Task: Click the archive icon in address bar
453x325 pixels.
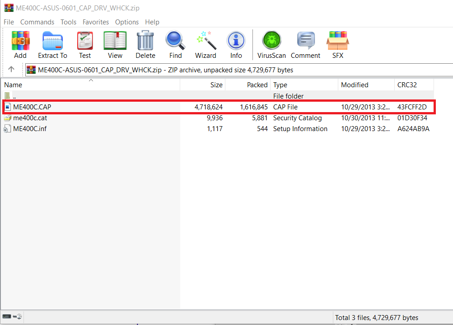Action: coord(31,70)
